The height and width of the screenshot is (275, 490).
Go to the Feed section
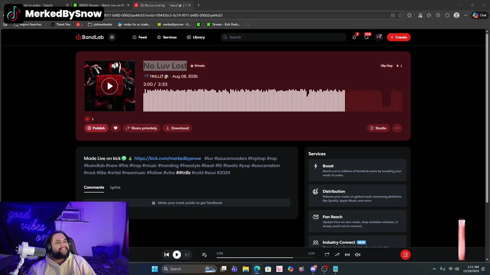click(139, 37)
